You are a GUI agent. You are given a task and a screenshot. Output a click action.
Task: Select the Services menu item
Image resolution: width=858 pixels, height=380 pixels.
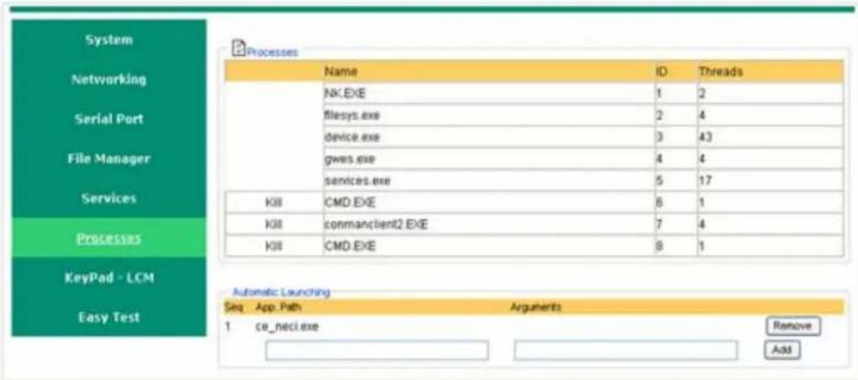click(x=109, y=198)
